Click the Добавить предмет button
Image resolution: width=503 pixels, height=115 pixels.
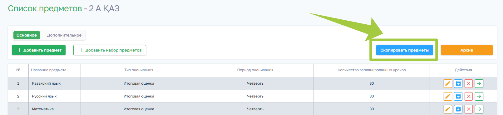pos(39,50)
